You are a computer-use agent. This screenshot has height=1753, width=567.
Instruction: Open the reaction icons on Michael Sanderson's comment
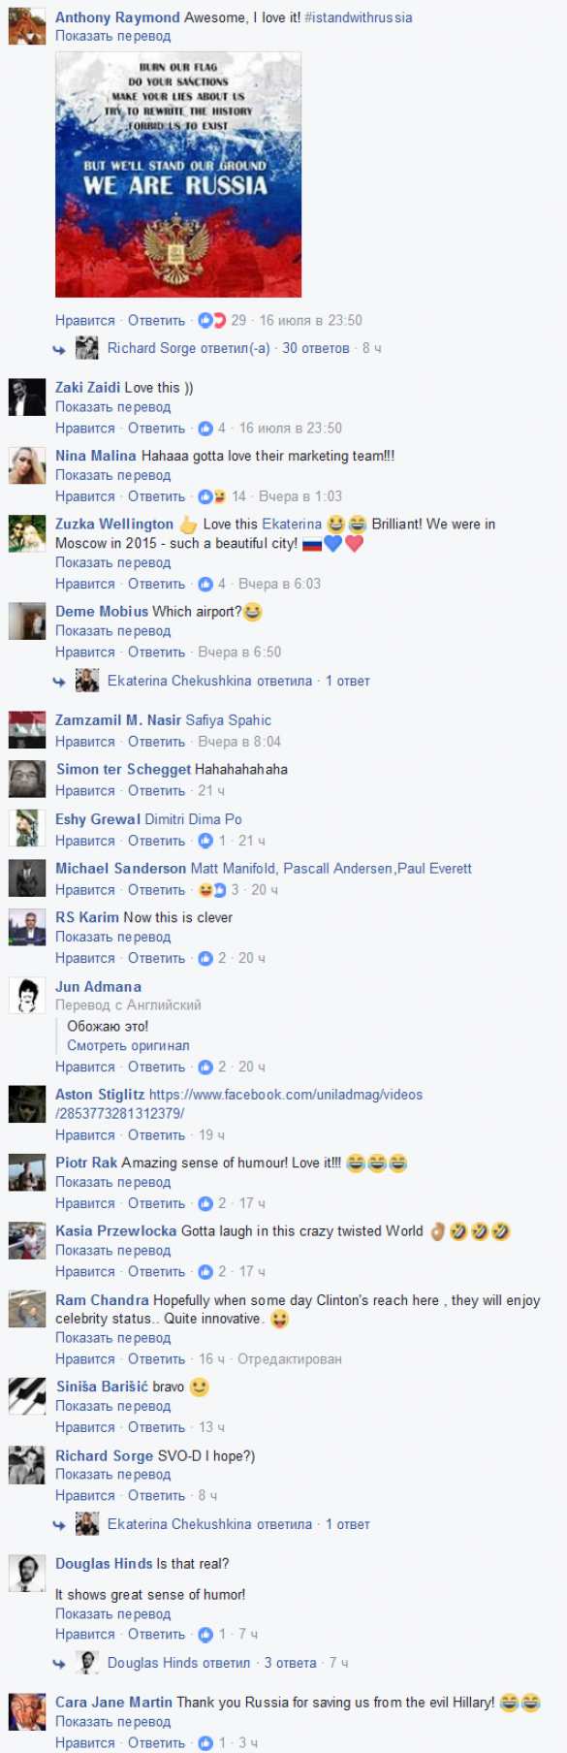point(212,889)
